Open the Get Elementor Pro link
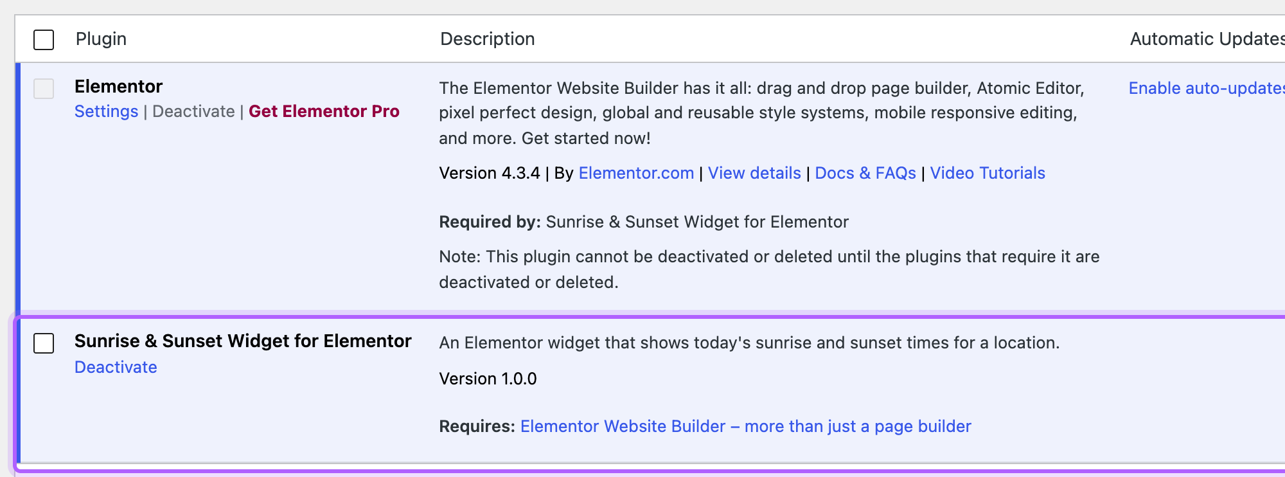1285x477 pixels. pyautogui.click(x=324, y=111)
